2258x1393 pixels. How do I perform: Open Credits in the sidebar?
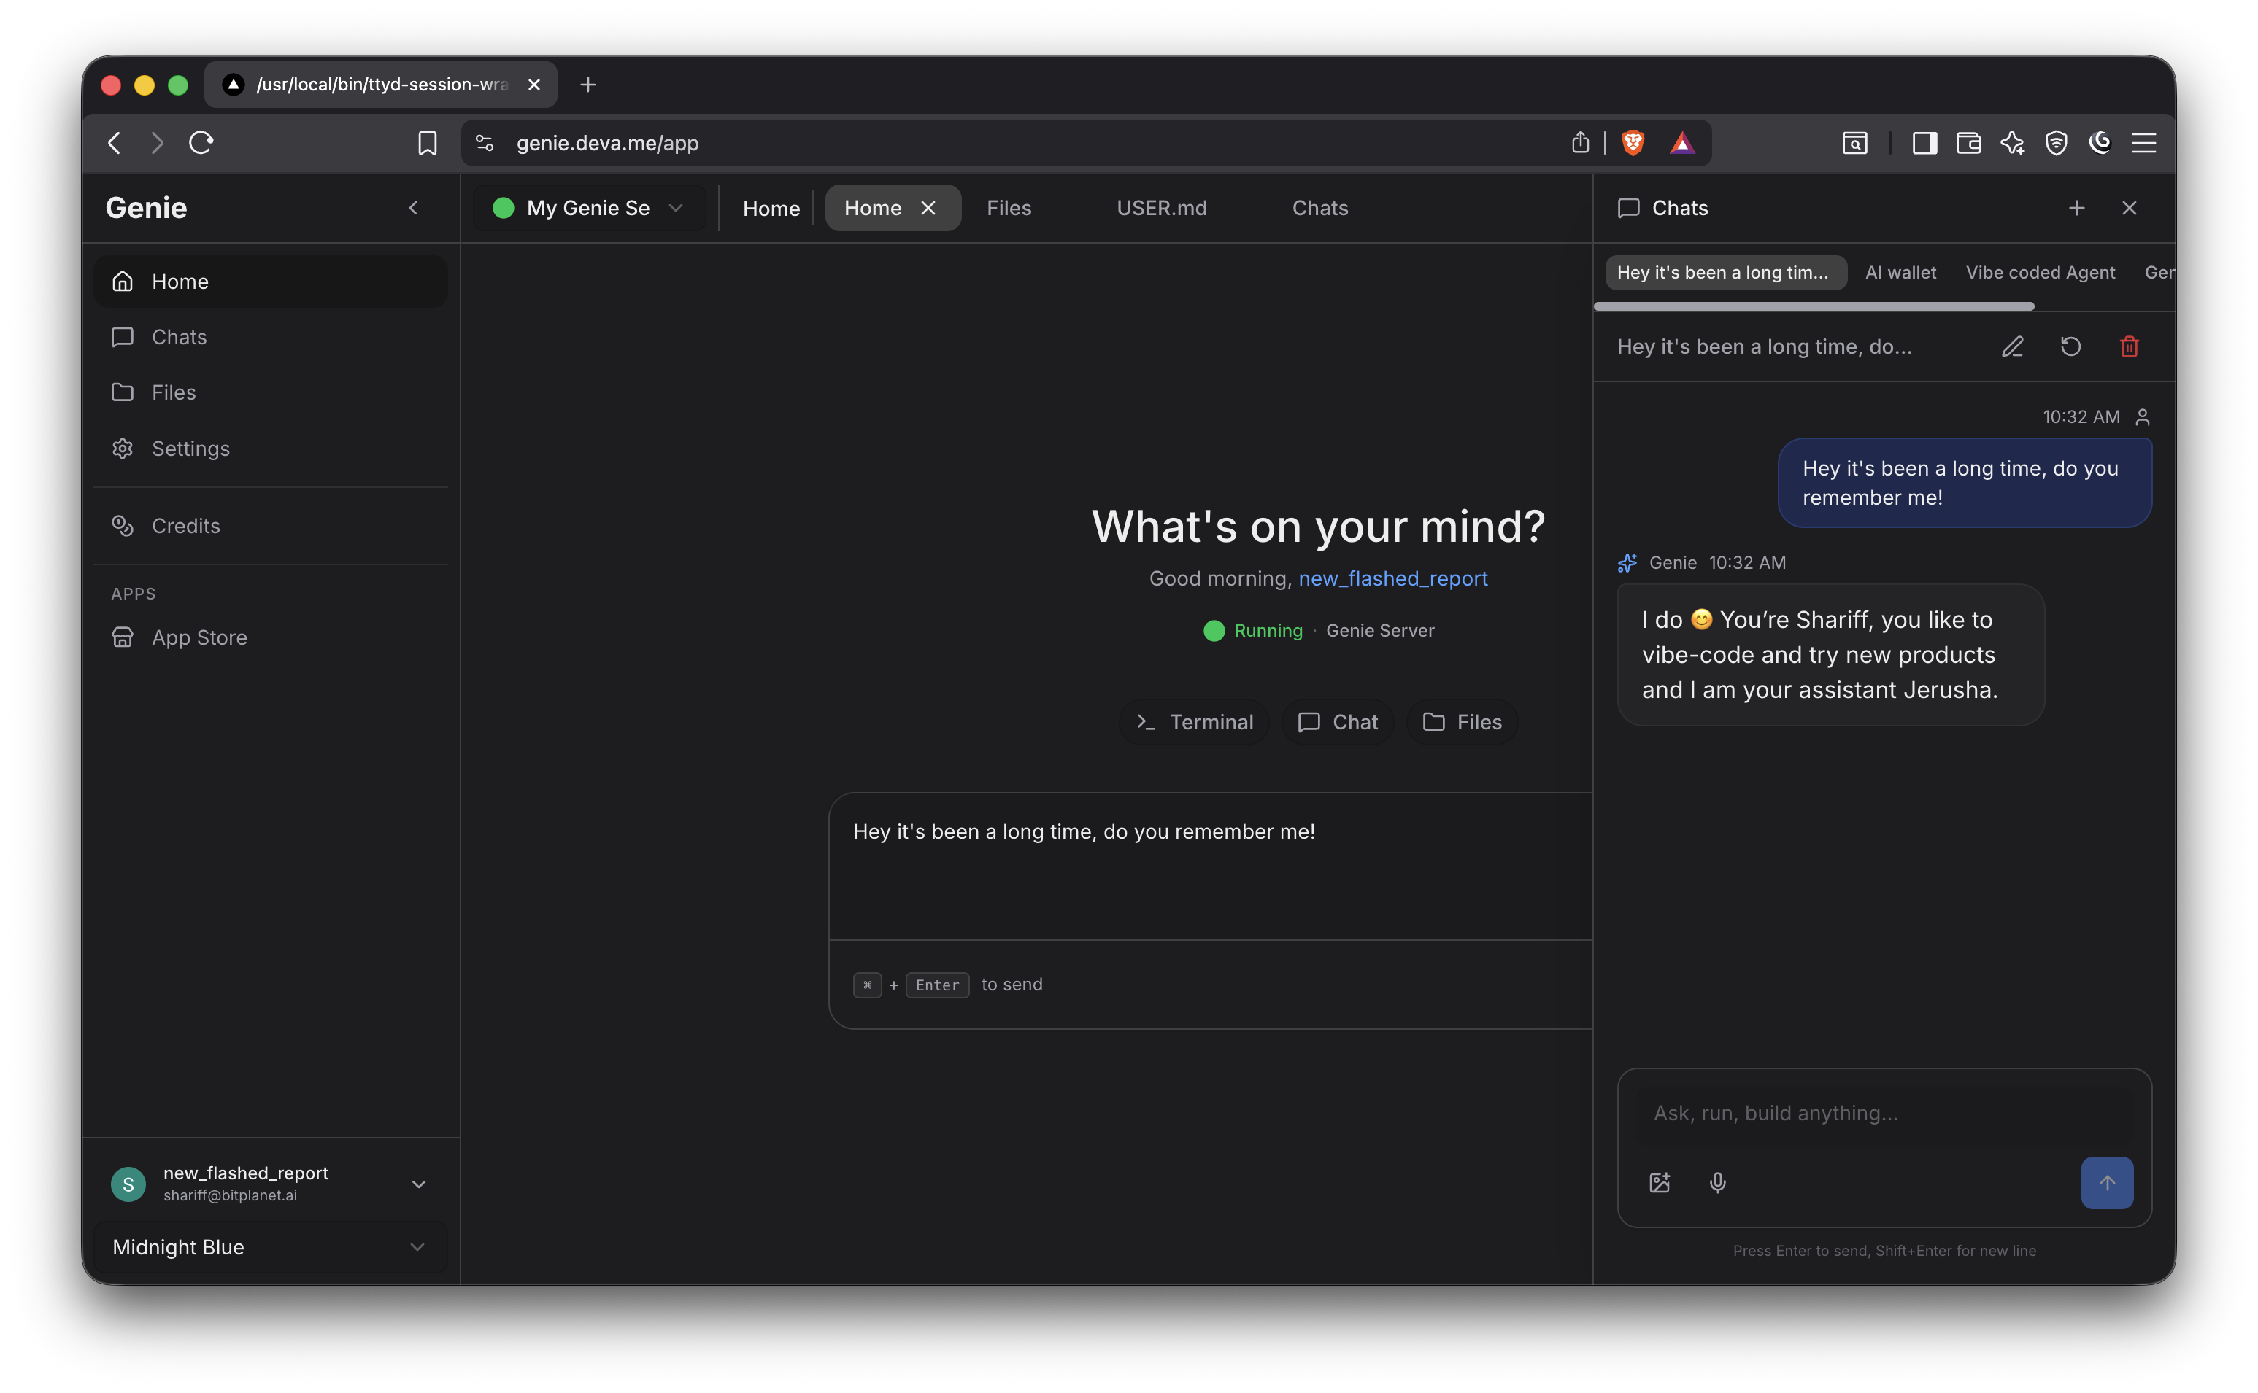click(271, 526)
